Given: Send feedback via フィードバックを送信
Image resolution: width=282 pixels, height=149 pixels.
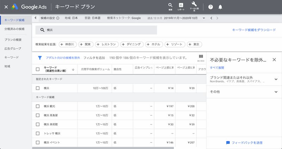Looking at the screenshot, I should 244,143.
